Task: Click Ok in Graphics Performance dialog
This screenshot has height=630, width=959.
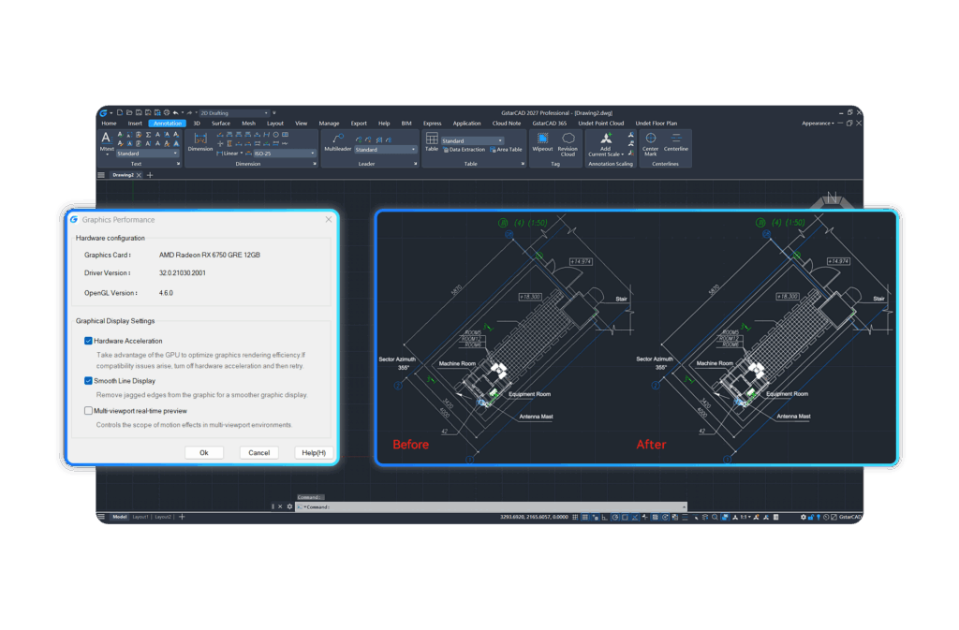Action: [203, 453]
